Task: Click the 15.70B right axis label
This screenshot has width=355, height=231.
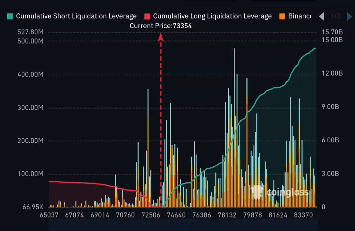Action: pyautogui.click(x=332, y=32)
